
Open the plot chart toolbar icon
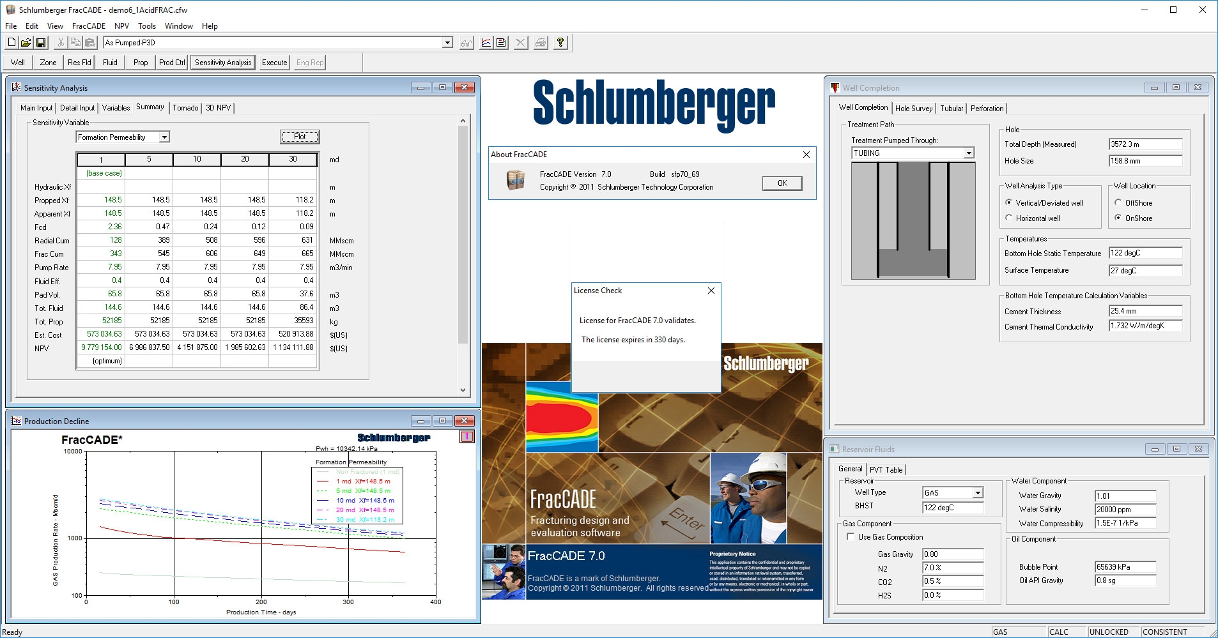pyautogui.click(x=486, y=43)
